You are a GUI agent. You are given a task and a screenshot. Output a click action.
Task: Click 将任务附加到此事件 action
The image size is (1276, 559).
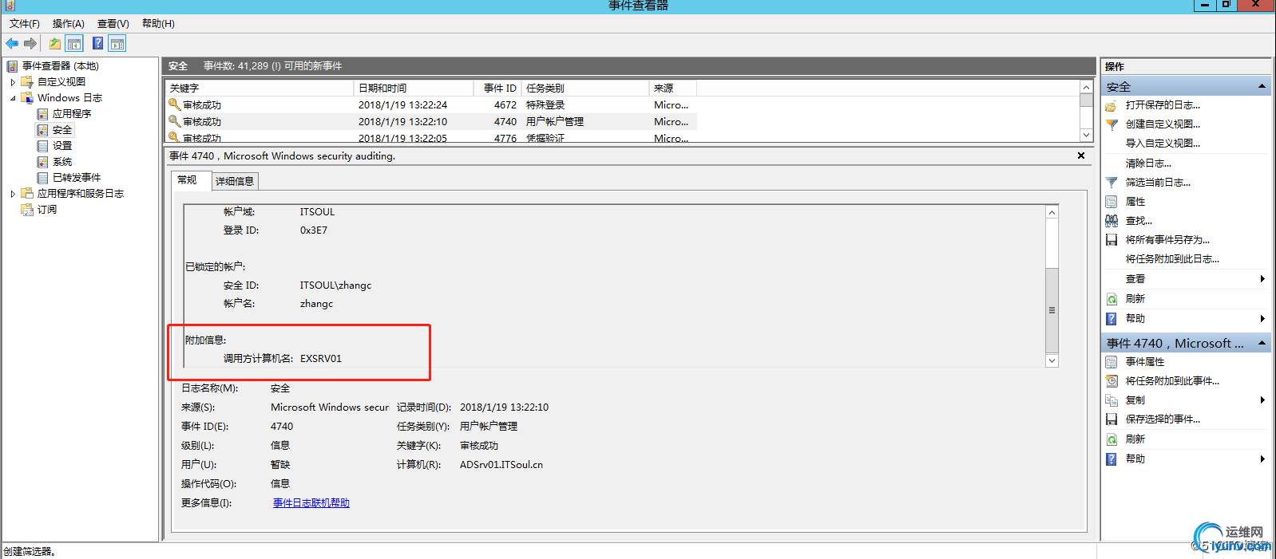pyautogui.click(x=1172, y=381)
